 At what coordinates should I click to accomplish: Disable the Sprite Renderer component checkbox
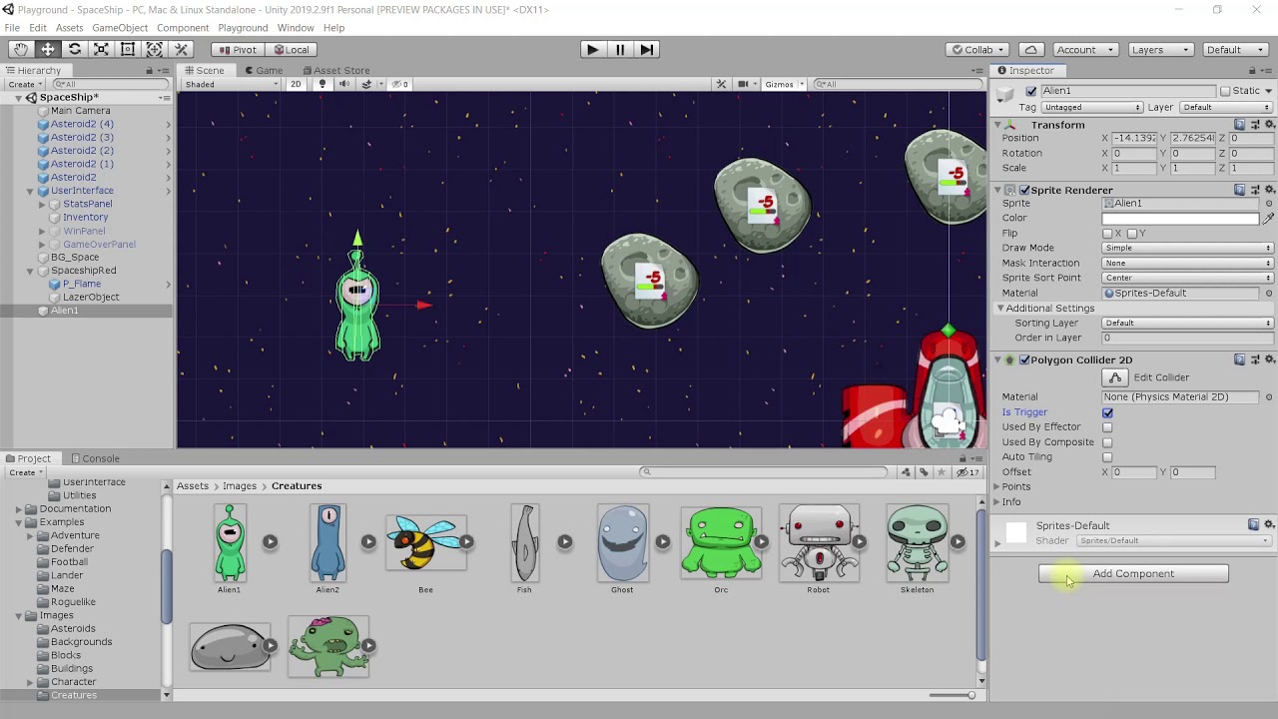(1023, 190)
